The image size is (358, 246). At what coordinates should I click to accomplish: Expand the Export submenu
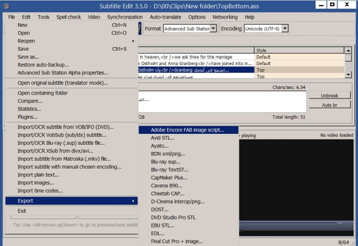[72, 201]
